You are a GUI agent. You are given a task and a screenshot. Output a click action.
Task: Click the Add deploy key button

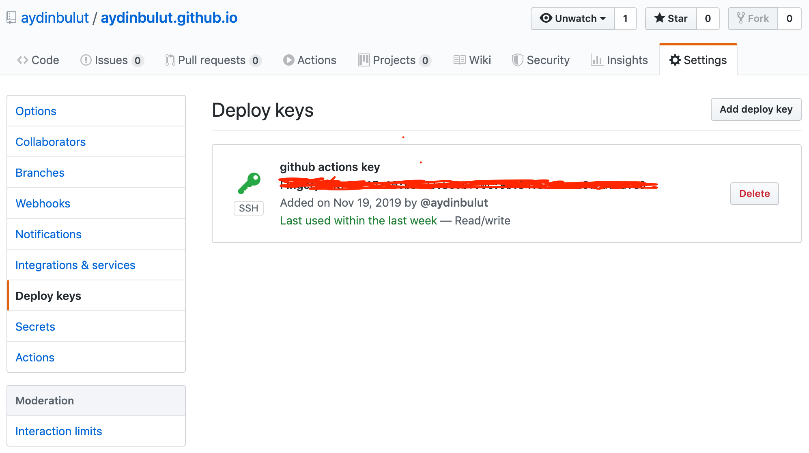click(x=756, y=109)
